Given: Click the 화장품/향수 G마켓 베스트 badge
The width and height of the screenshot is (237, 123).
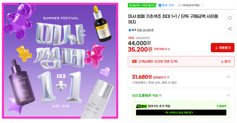Looking at the screenshot, I should click(142, 5).
